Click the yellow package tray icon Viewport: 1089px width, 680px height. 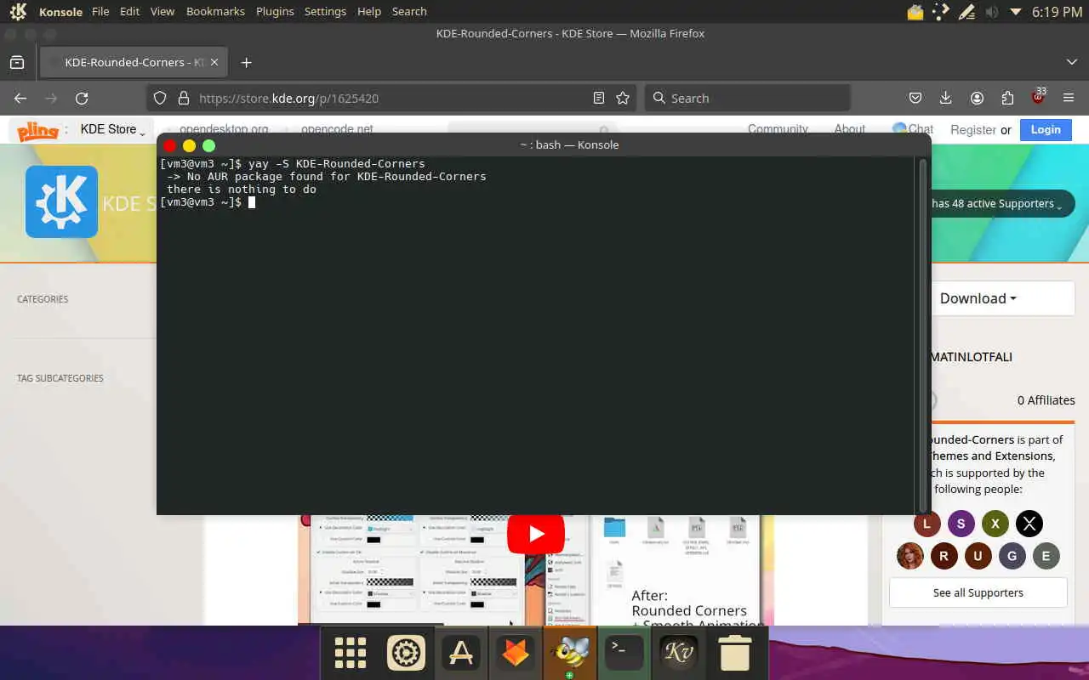915,12
